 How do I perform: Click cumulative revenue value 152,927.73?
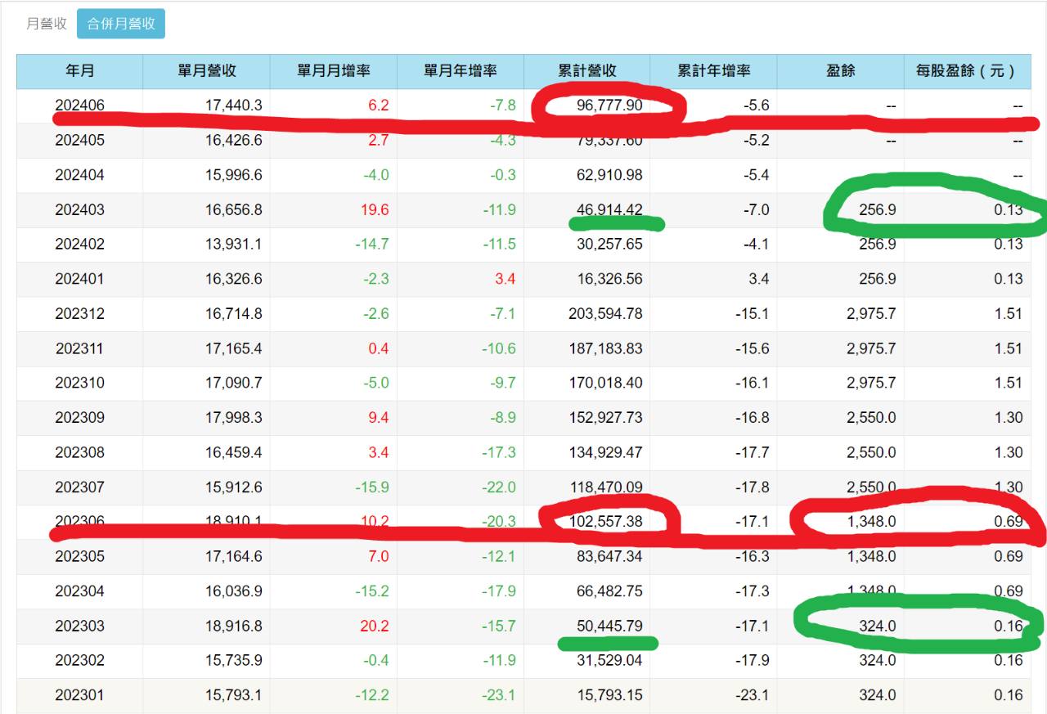tap(605, 417)
